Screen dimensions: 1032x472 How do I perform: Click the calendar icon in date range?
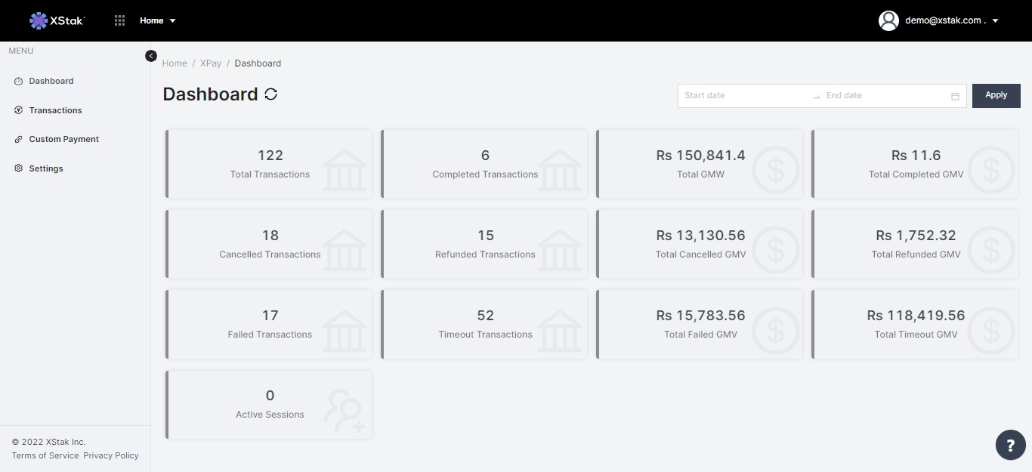click(x=955, y=96)
